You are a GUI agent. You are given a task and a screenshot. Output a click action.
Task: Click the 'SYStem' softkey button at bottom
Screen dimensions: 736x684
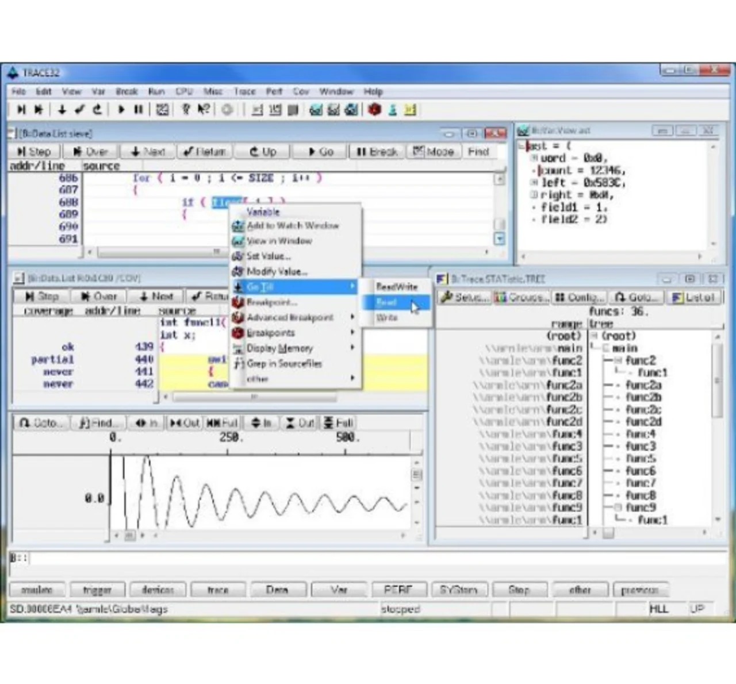pyautogui.click(x=458, y=590)
